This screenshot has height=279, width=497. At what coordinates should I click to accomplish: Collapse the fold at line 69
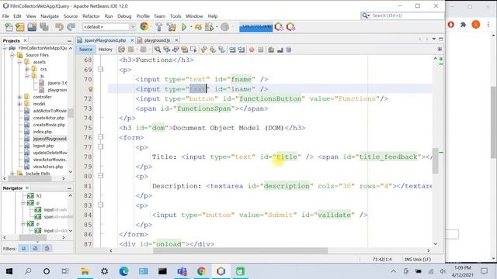100,69
